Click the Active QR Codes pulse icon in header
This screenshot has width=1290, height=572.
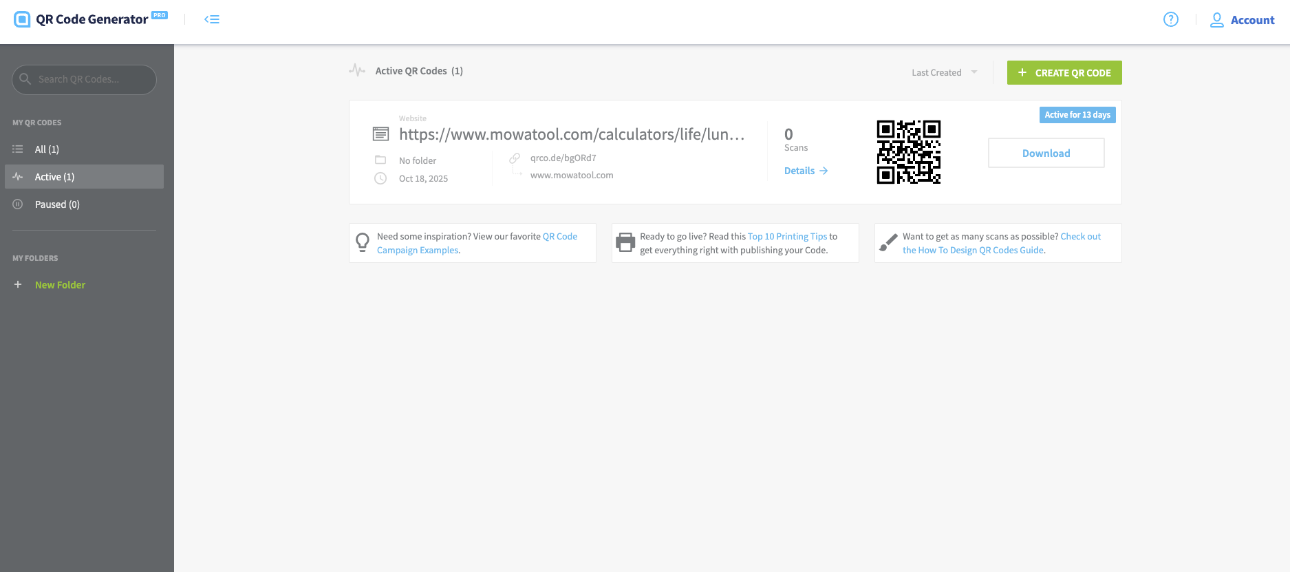tap(357, 70)
